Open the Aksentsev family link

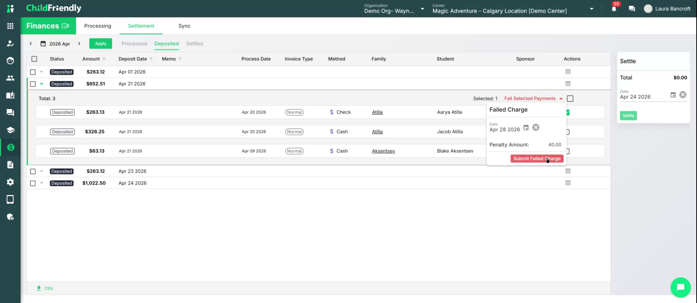point(383,151)
